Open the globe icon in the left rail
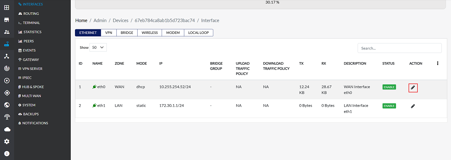The height and width of the screenshot is (160, 451). (7, 105)
